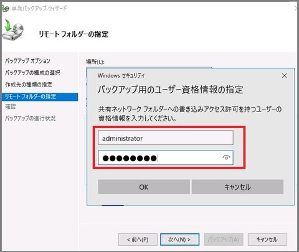Confirm credentials with OK button
Screen dimensions: 299x252
[x=144, y=187]
